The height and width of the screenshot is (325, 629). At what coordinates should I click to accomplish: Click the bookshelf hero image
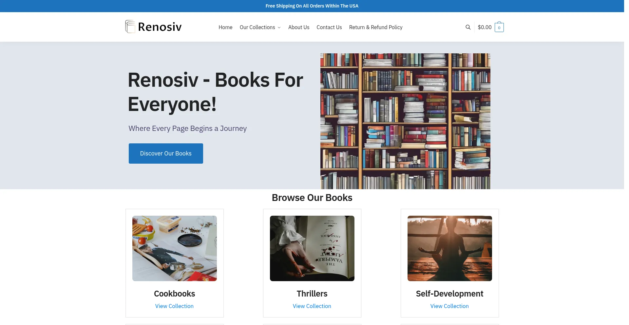405,121
